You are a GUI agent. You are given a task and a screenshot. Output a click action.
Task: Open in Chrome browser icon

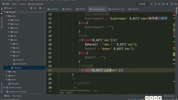click(x=150, y=18)
